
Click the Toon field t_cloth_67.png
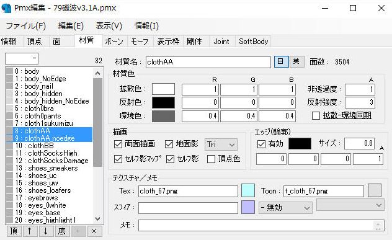[324, 191]
